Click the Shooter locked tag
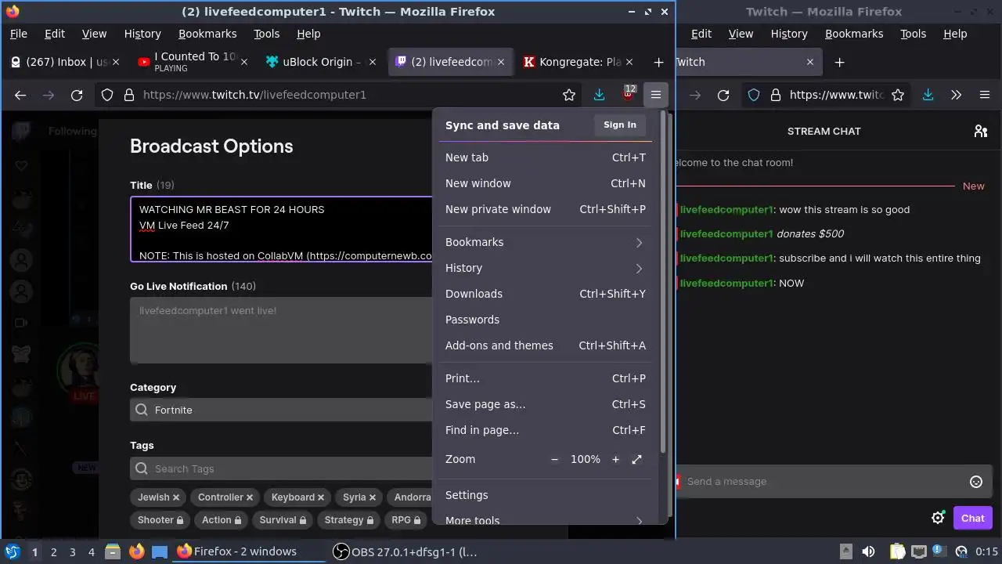This screenshot has width=1002, height=564. pyautogui.click(x=160, y=520)
